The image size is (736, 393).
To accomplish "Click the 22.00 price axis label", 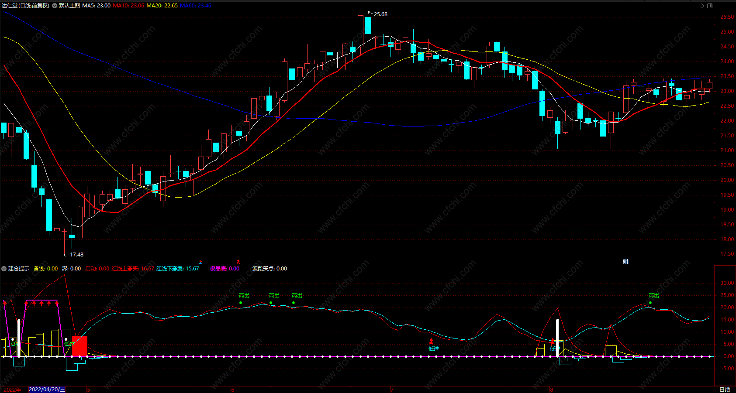I will [727, 121].
